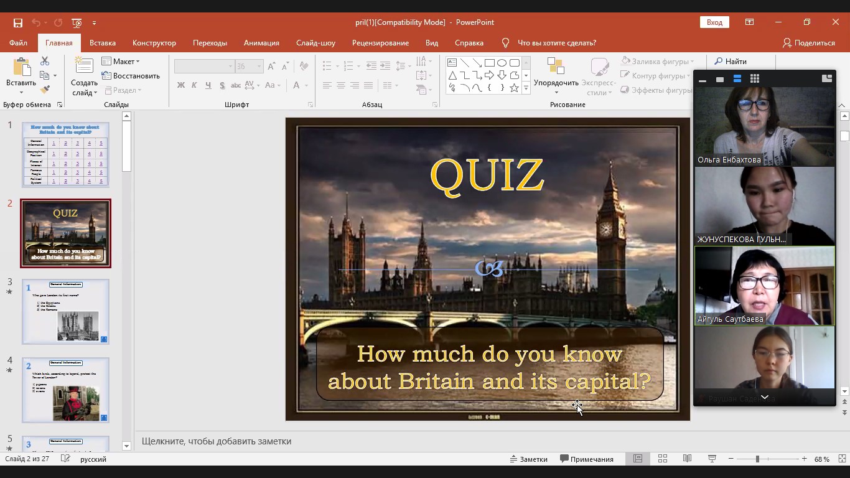Toggle Заметки notes pane in status bar
This screenshot has height=478, width=850.
pyautogui.click(x=528, y=459)
